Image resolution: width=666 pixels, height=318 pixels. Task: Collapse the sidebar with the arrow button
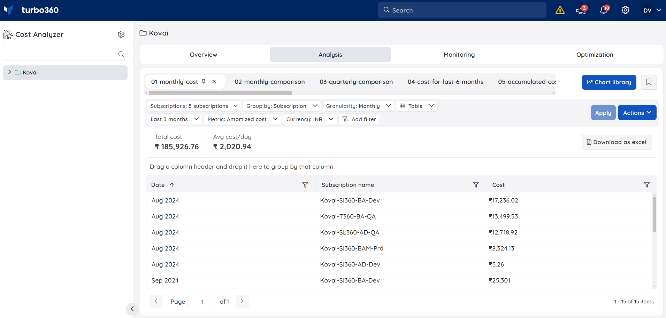point(132,309)
